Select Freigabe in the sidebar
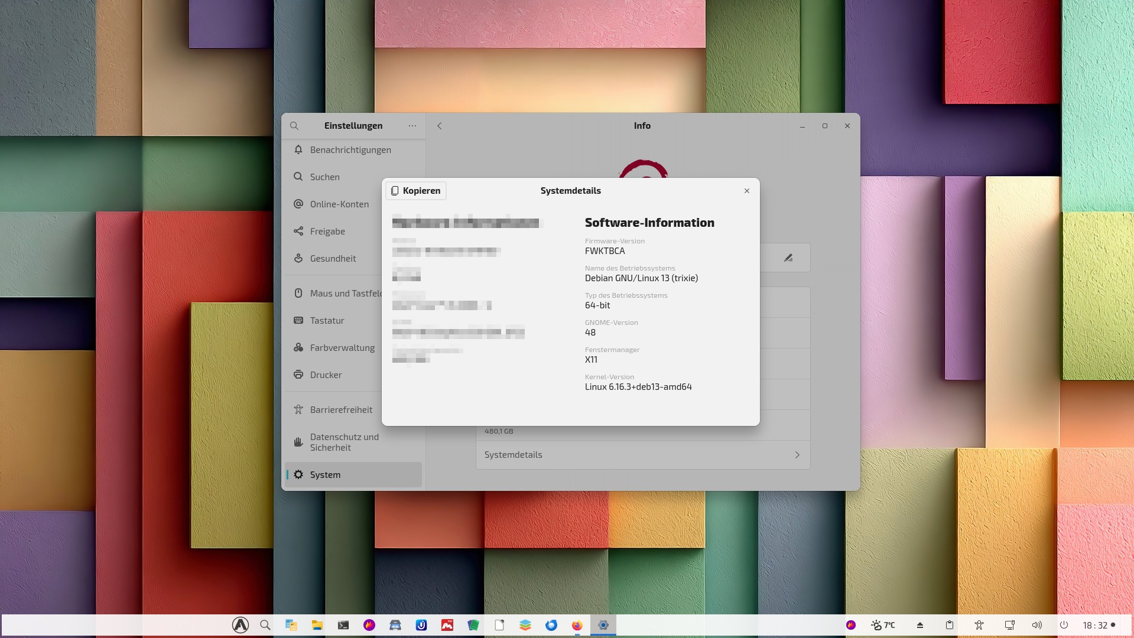Image resolution: width=1134 pixels, height=638 pixels. (x=327, y=232)
